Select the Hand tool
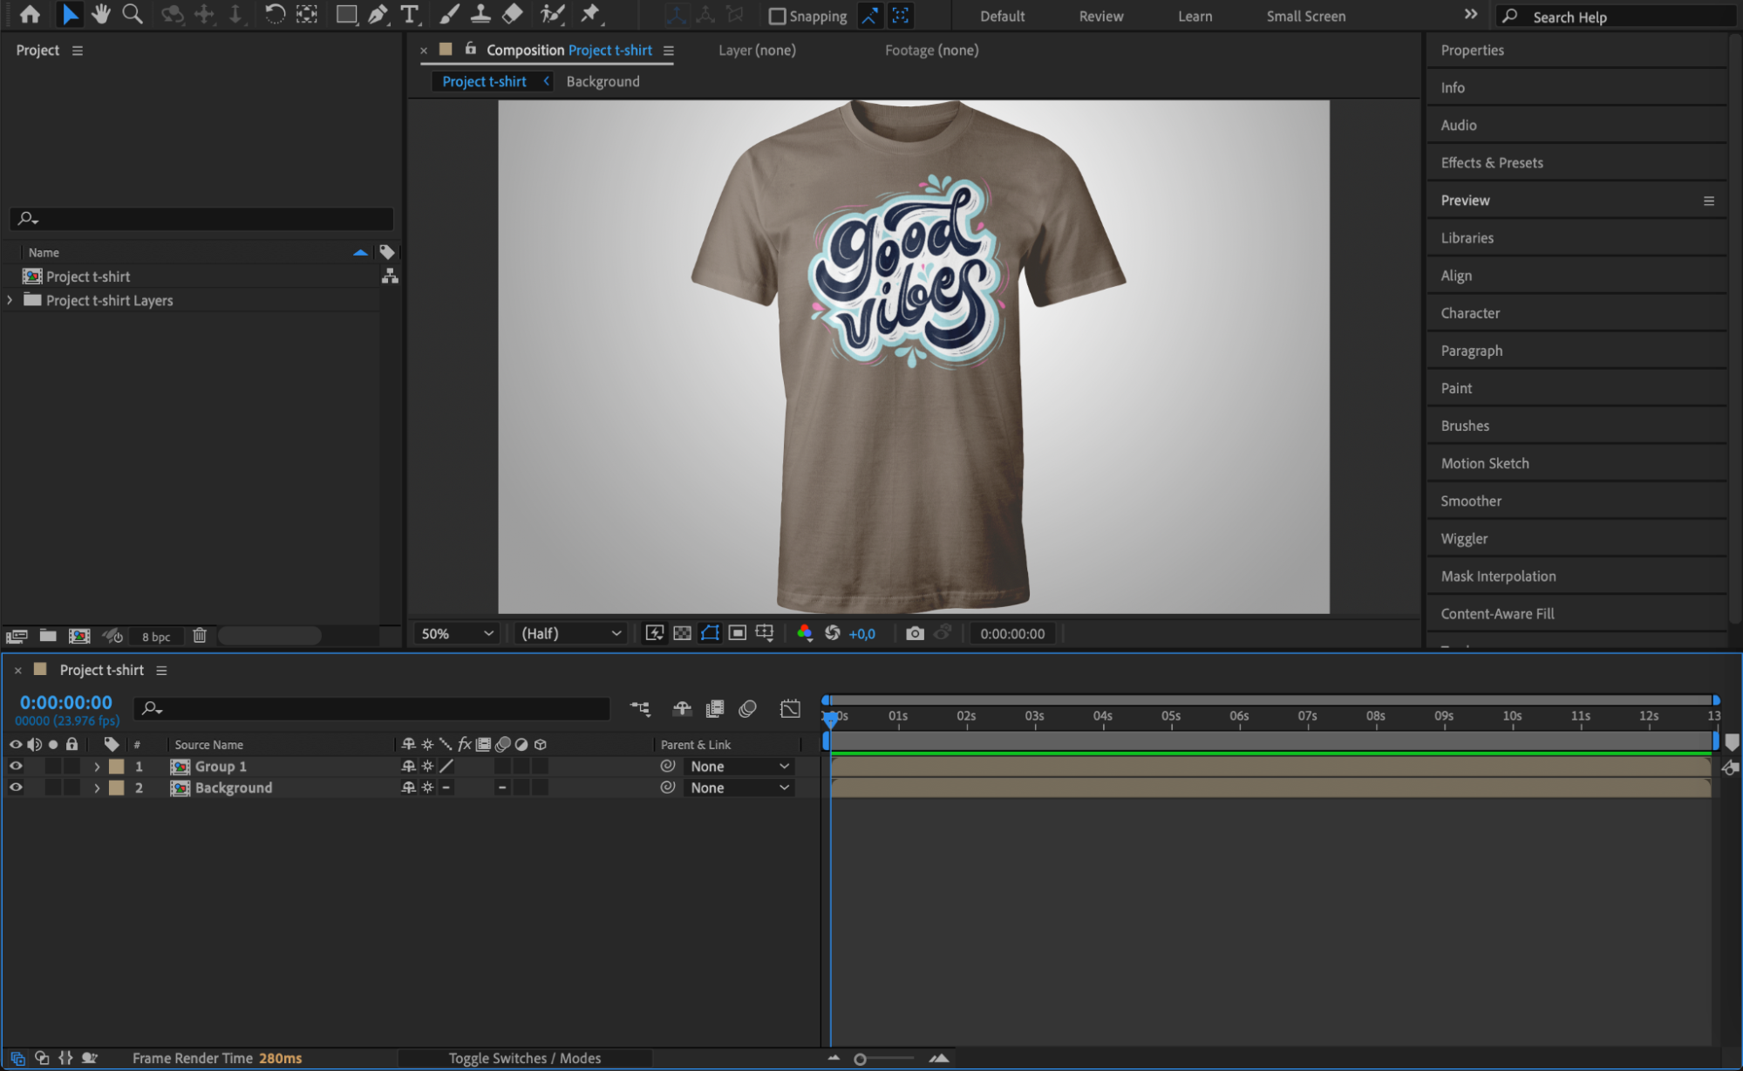The image size is (1743, 1071). (101, 14)
